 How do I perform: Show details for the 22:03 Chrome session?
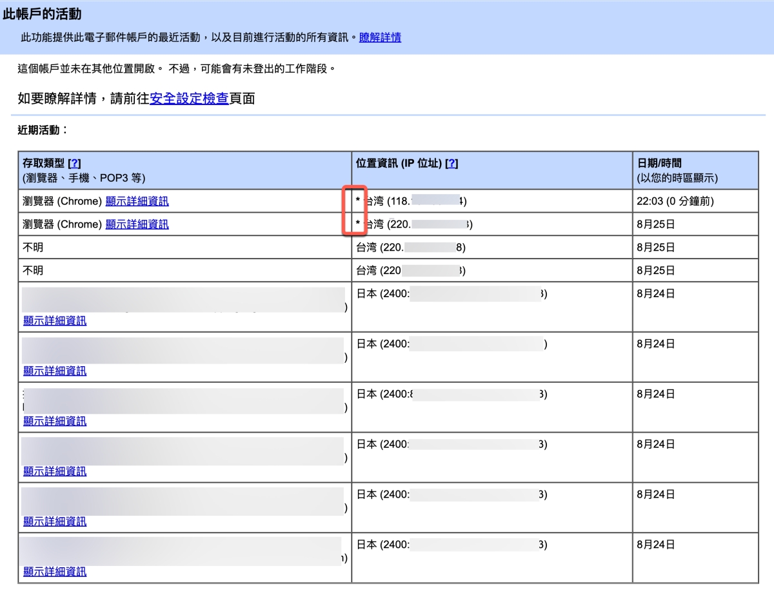tap(137, 201)
